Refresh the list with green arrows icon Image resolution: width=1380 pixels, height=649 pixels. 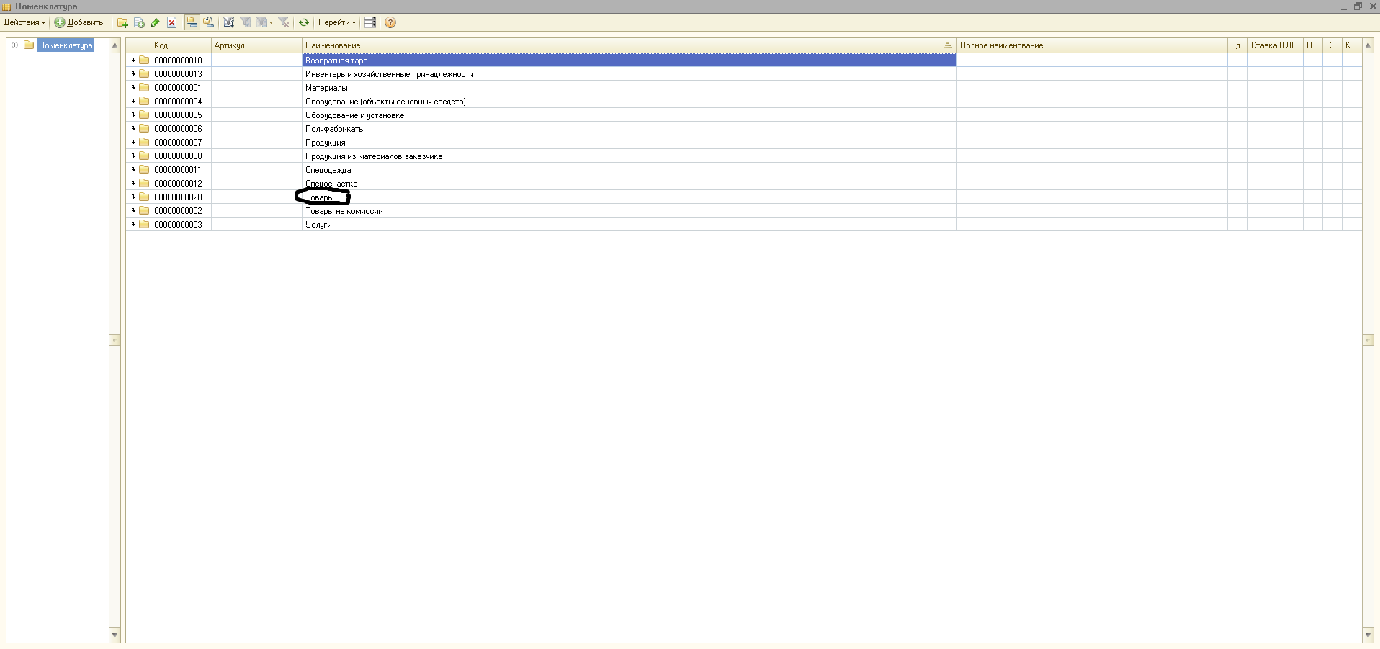tap(304, 22)
